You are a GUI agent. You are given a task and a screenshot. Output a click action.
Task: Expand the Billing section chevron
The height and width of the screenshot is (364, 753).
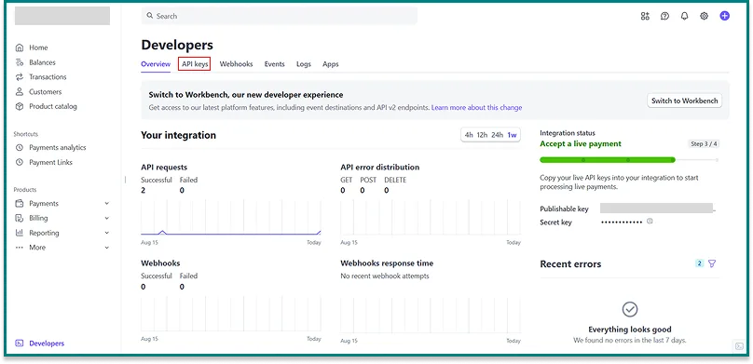106,218
